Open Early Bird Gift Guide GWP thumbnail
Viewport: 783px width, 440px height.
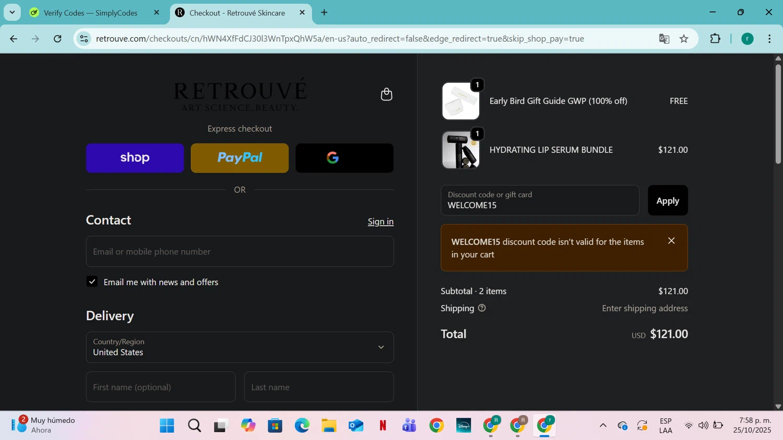coord(460,101)
